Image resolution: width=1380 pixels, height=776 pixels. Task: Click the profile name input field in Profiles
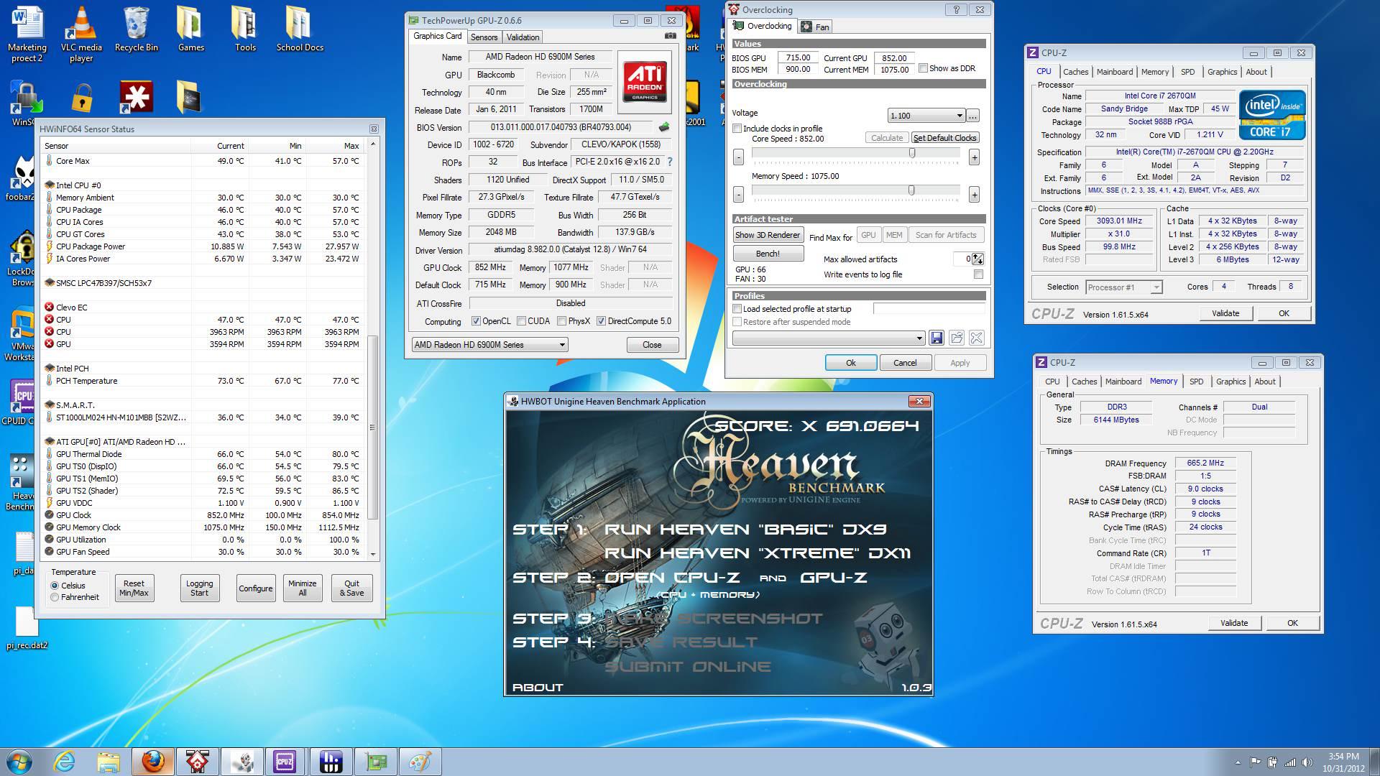(x=929, y=309)
